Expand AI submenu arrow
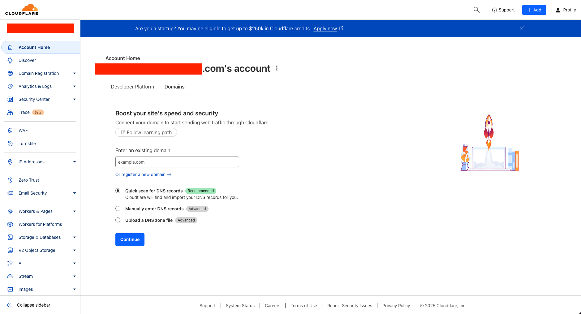This screenshot has width=581, height=314. pos(75,263)
